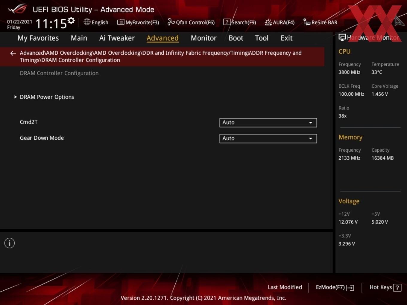This screenshot has height=305, width=407.
Task: Toggle ReSize BAR icon
Action: tap(307, 22)
